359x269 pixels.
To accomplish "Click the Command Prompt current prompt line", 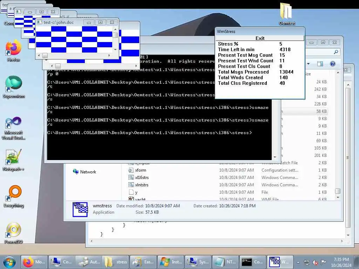I will click(149, 133).
